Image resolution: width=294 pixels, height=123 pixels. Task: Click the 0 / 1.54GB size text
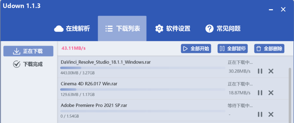(70, 116)
